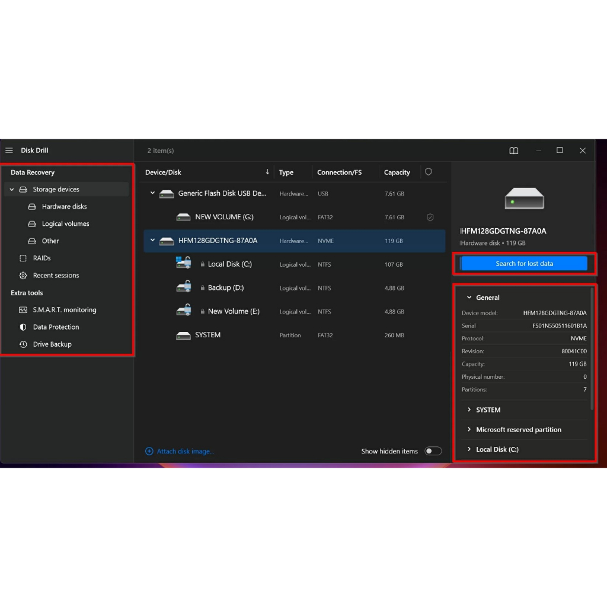Screen dimensions: 607x607
Task: Click the Search for lost data button
Action: click(x=524, y=264)
